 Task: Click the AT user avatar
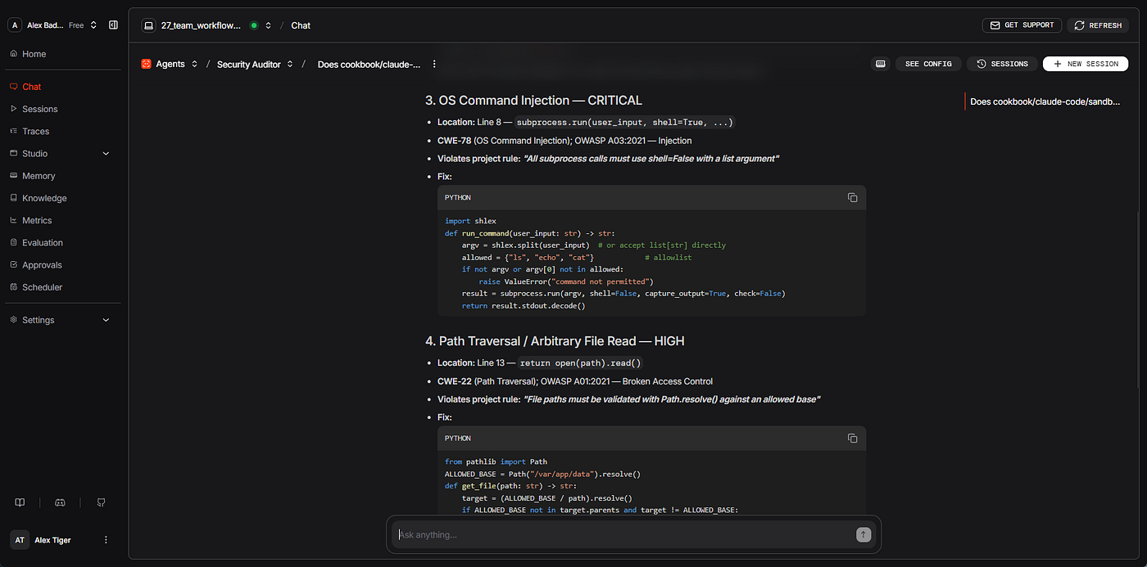[20, 540]
